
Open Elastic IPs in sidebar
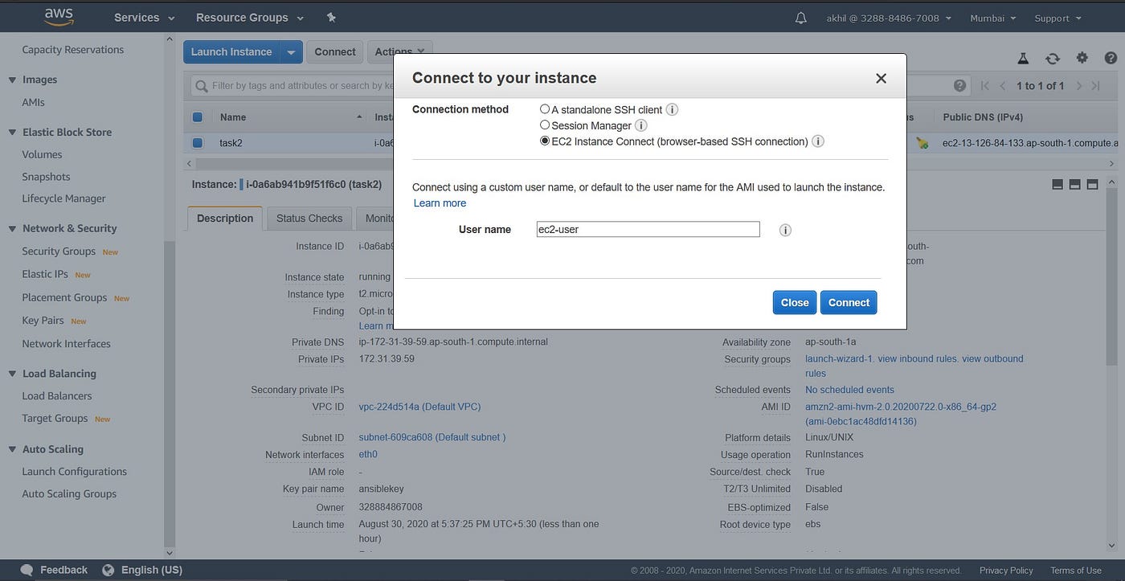45,274
